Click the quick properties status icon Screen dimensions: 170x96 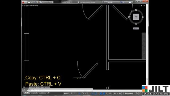tap(137, 93)
